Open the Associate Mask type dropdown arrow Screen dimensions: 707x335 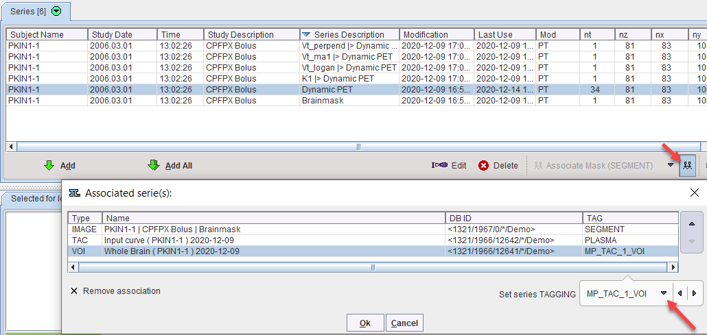coord(671,165)
